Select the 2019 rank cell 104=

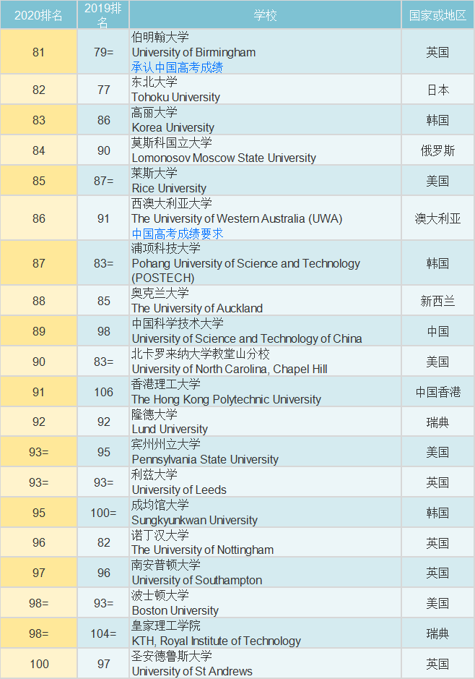coord(103,634)
